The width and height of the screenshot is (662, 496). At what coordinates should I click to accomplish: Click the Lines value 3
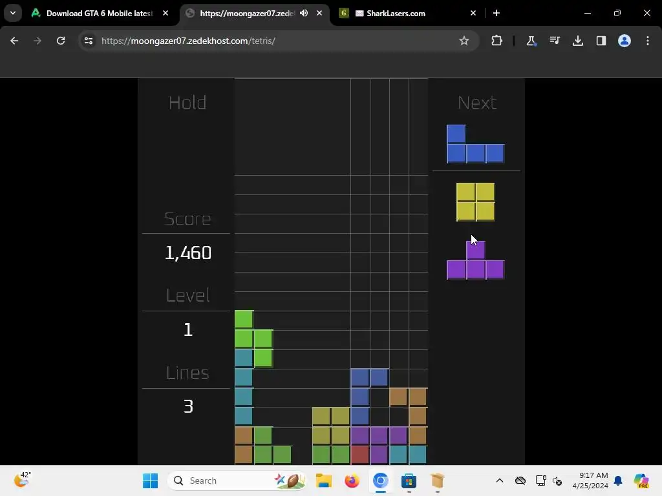click(188, 406)
